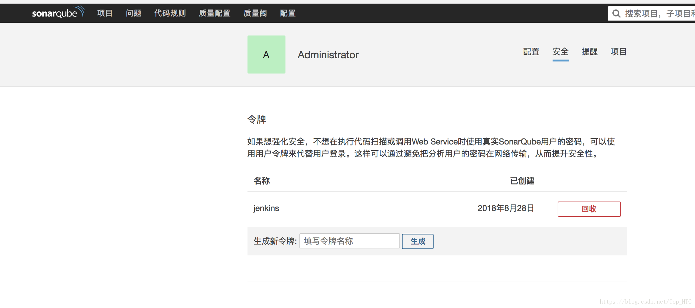Click the jenkins token name

click(266, 209)
